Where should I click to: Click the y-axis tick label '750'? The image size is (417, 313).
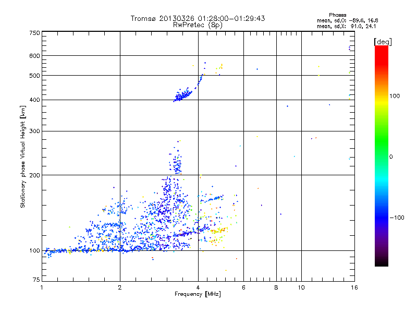click(34, 33)
